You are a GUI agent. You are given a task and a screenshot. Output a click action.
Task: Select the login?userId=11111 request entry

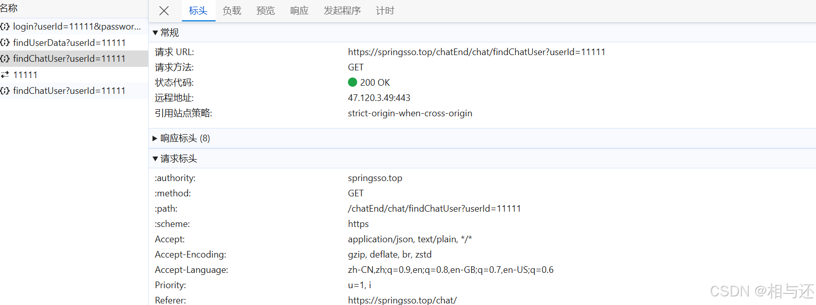[77, 27]
